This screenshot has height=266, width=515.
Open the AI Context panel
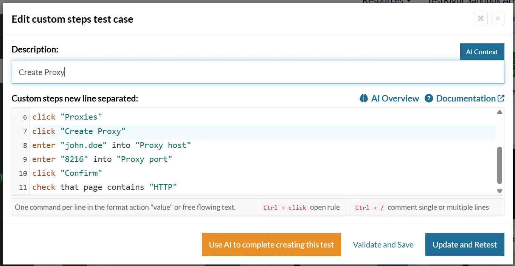482,52
